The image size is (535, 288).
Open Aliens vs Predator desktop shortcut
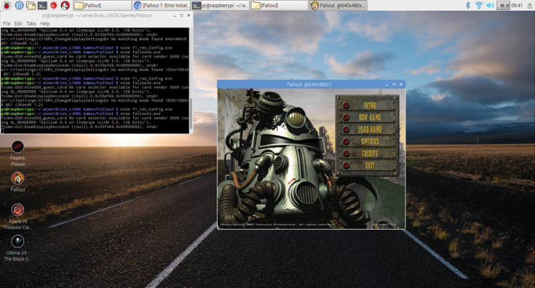[x=17, y=210]
